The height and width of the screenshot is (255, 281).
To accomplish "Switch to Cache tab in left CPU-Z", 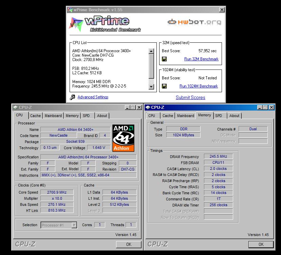I will (x=36, y=116).
